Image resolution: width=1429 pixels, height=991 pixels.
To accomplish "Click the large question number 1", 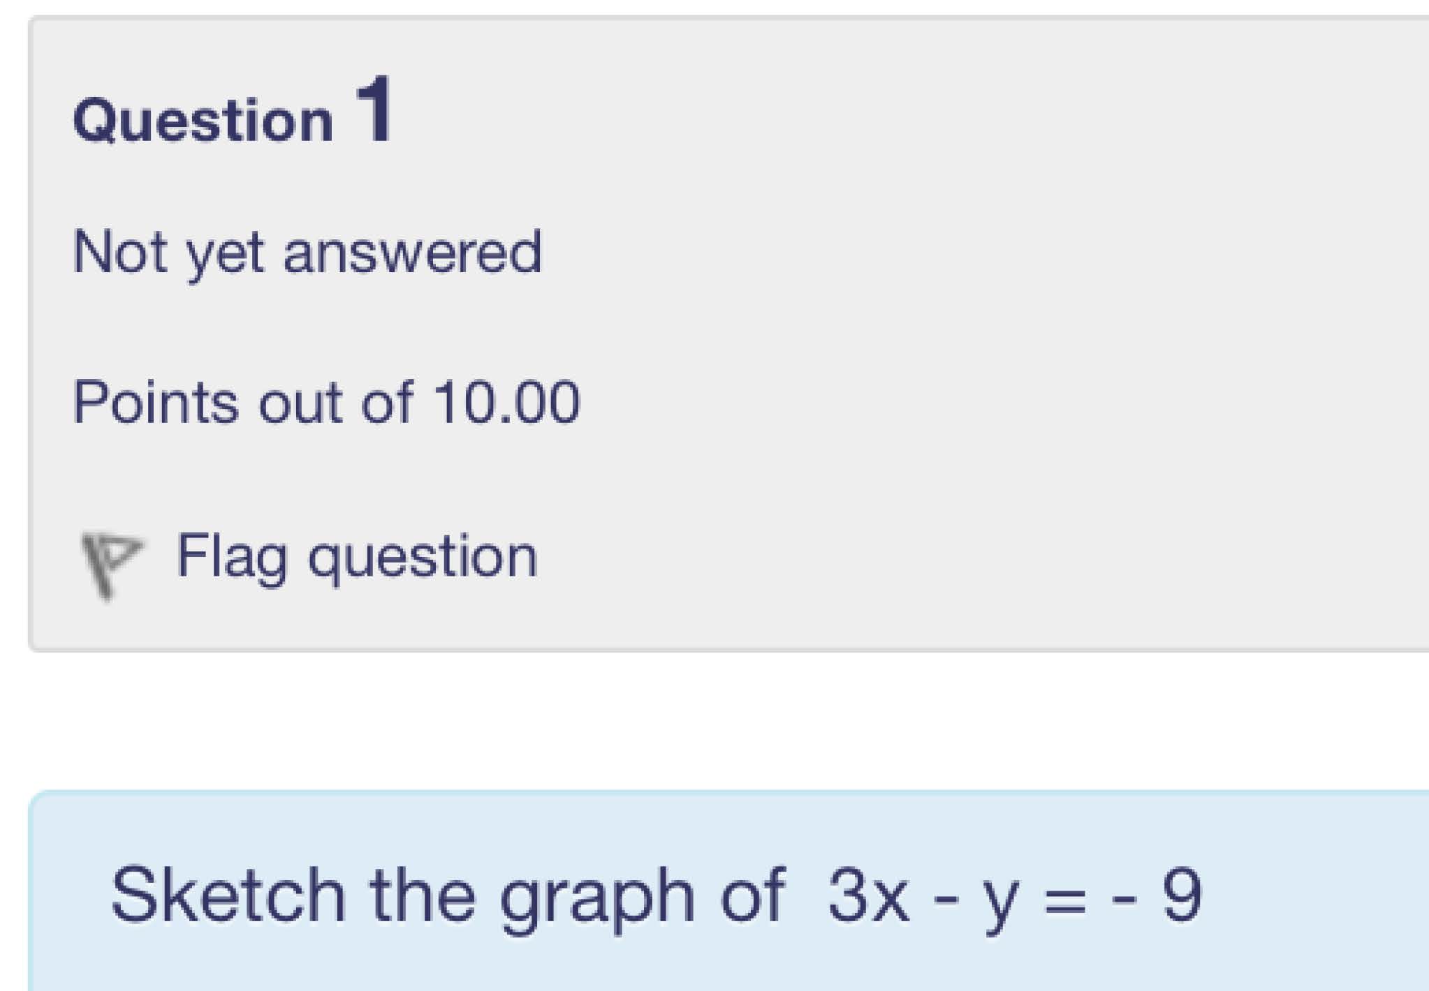I will pyautogui.click(x=376, y=110).
